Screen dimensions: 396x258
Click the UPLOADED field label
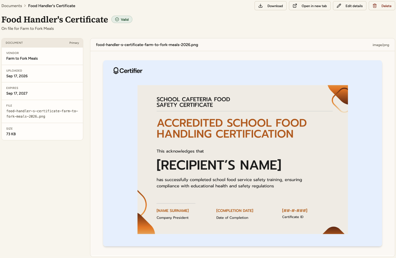[14, 71]
